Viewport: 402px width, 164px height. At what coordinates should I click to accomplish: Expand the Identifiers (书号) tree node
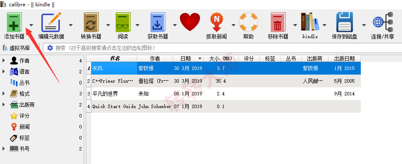[3, 149]
